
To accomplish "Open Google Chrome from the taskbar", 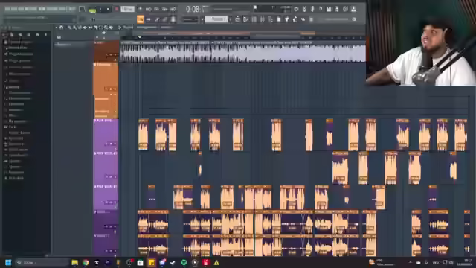I will click(86, 262).
